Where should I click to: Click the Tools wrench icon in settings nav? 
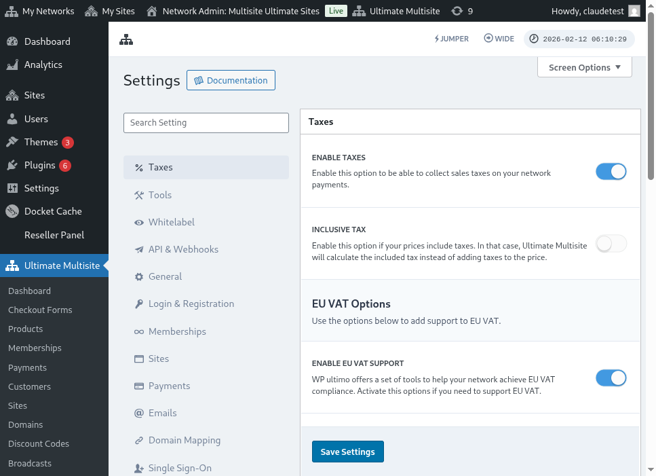(x=139, y=195)
